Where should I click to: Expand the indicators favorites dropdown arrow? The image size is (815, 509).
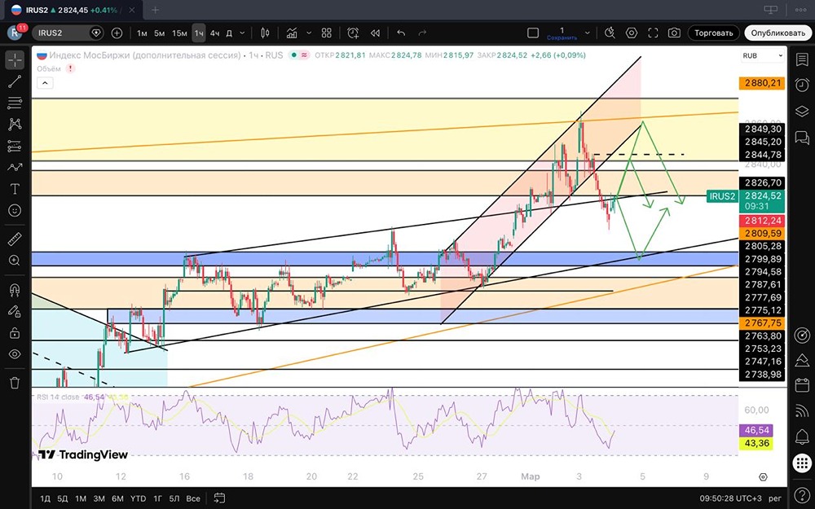coord(309,33)
